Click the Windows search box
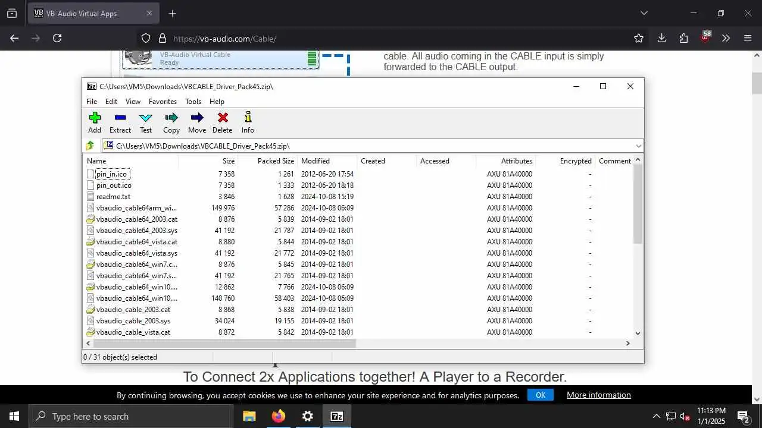This screenshot has width=762, height=428. click(131, 416)
